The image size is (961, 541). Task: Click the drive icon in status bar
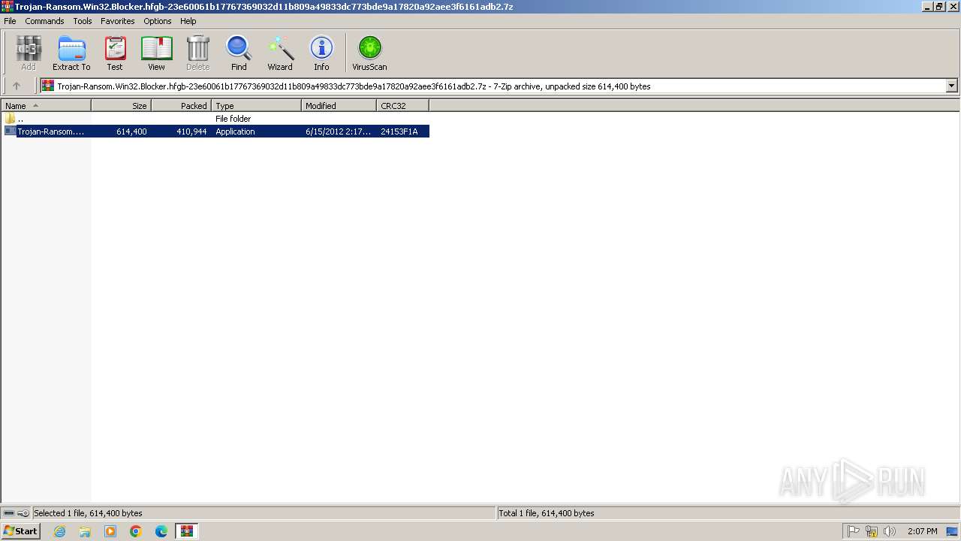click(x=9, y=513)
